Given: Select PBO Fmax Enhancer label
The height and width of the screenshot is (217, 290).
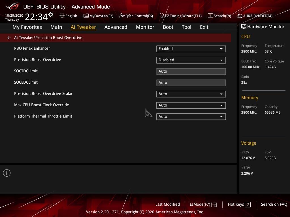Looking at the screenshot, I should (32, 48).
